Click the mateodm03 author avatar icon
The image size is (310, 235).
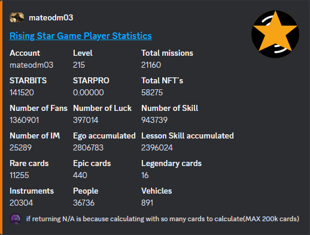coord(17,17)
